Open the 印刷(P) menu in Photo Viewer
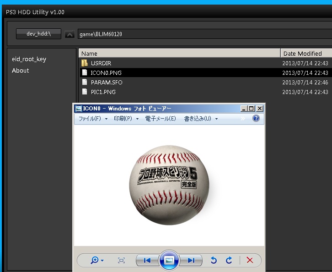332x272 pixels. click(x=123, y=119)
